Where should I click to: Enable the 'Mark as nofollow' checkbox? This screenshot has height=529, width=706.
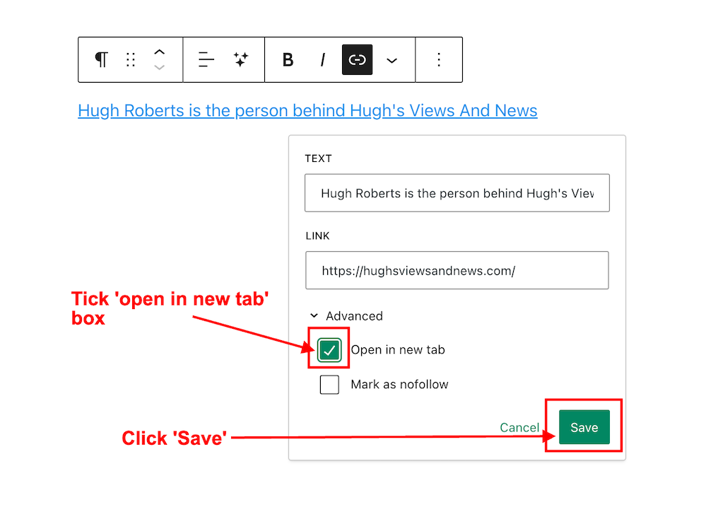[x=329, y=385]
